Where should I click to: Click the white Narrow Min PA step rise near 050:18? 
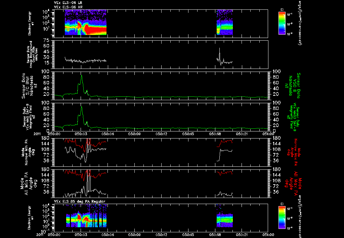(220, 155)
